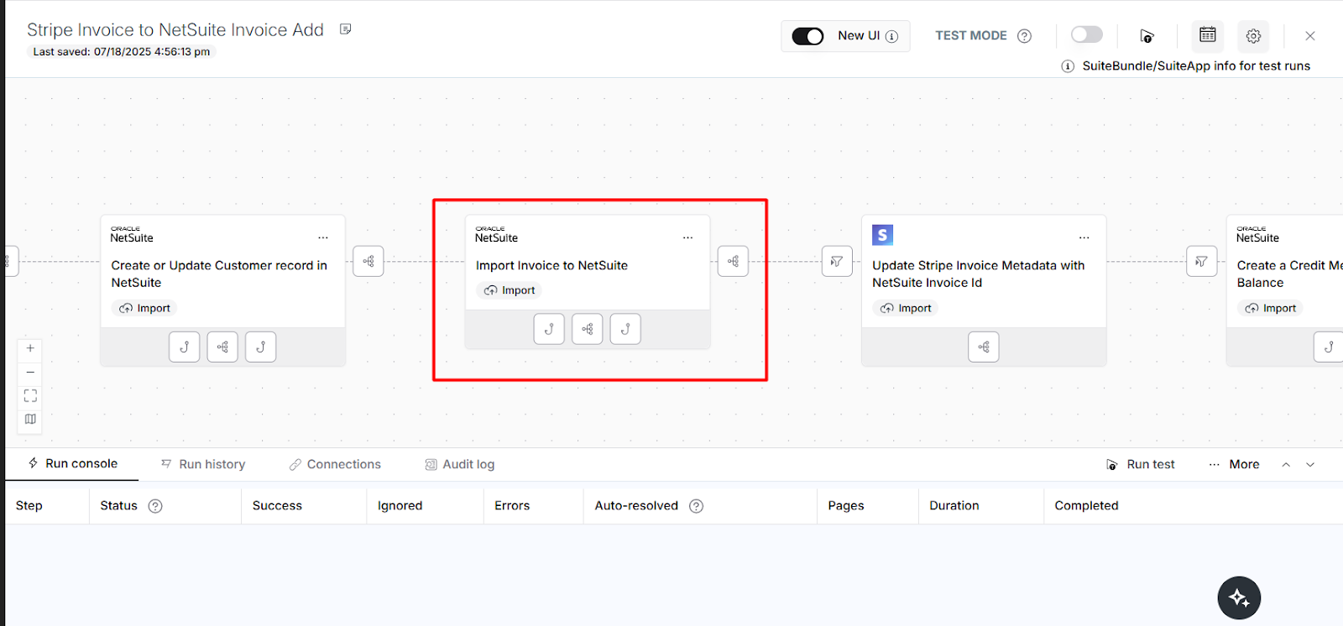
Task: Click branching icon after Import Invoice to NetSuite card
Action: point(733,261)
